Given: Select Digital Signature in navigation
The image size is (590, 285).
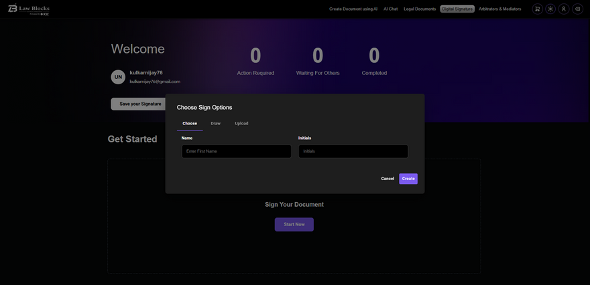Looking at the screenshot, I should click(x=457, y=9).
